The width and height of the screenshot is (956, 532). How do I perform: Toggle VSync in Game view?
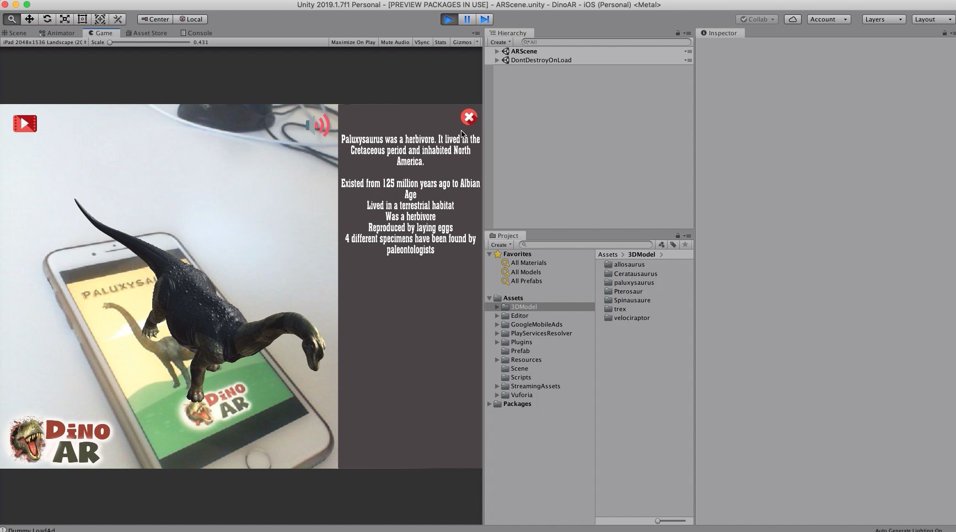tap(422, 42)
